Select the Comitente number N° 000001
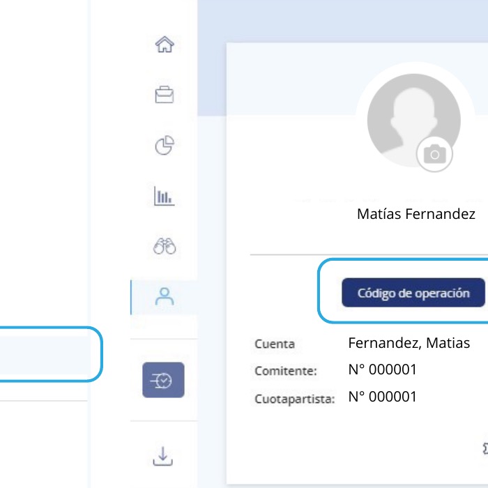488x488 pixels. [x=382, y=369]
